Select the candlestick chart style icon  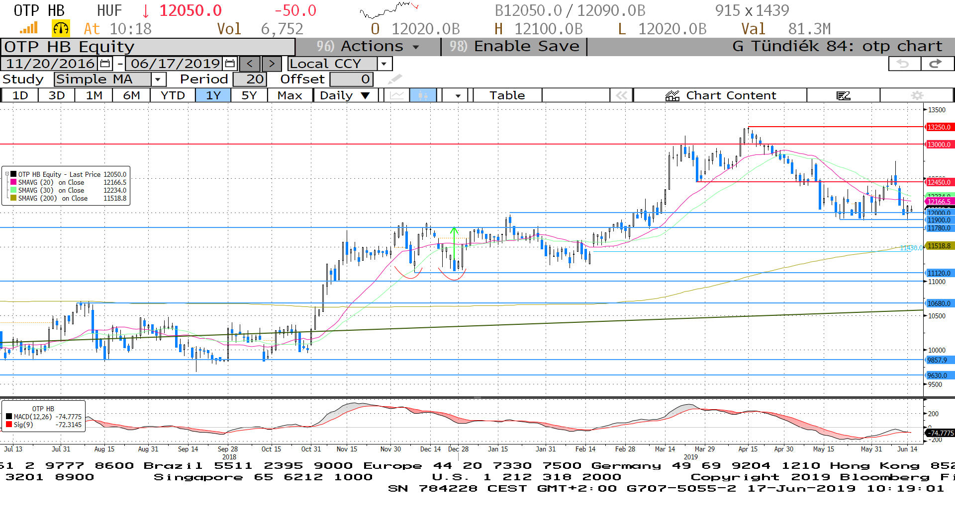click(423, 95)
